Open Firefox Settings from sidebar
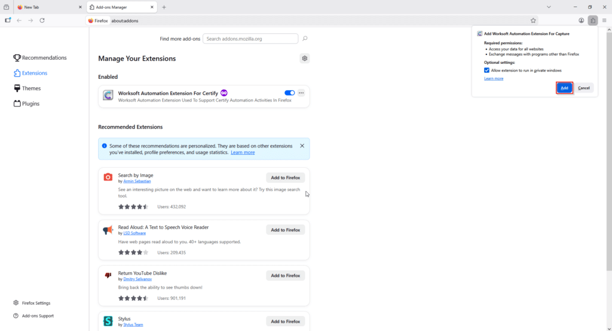 (32, 303)
